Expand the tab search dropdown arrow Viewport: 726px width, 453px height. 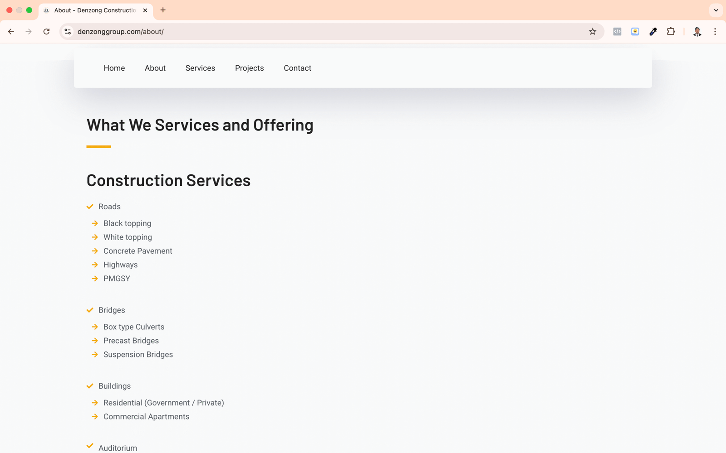point(716,10)
